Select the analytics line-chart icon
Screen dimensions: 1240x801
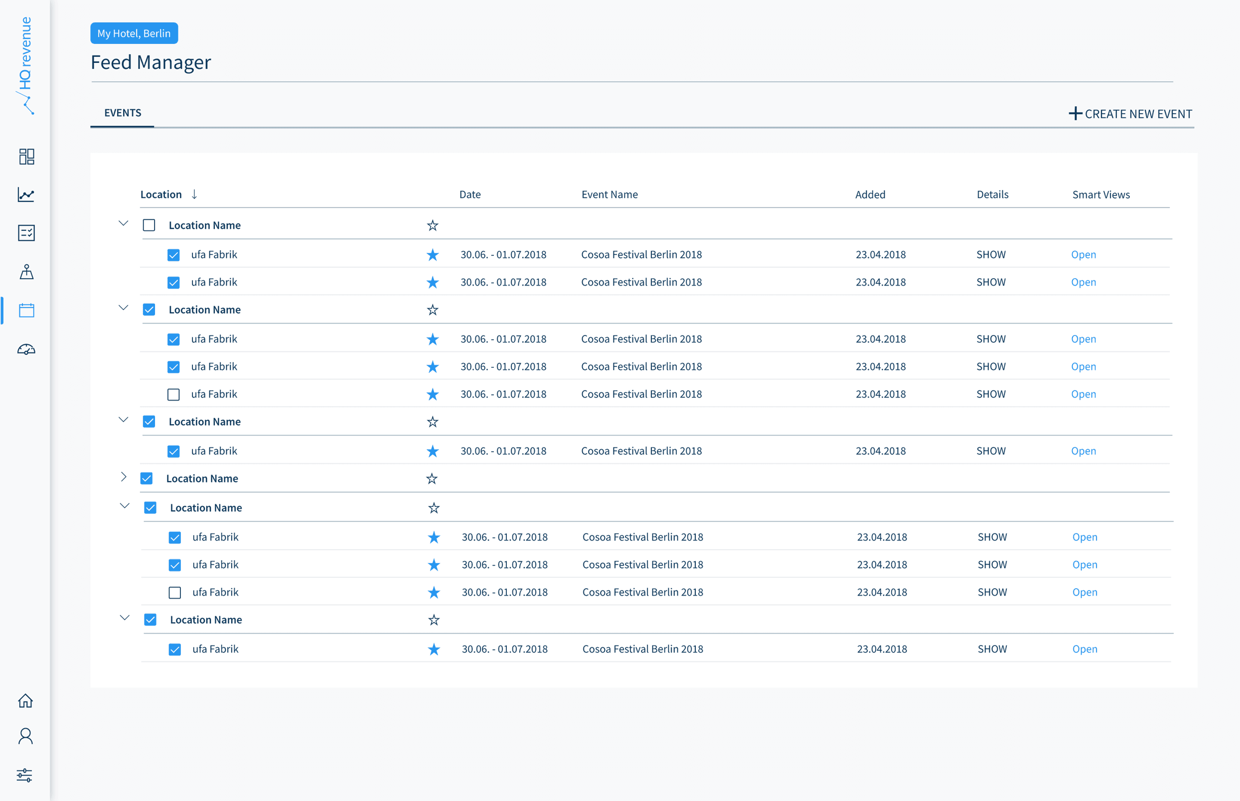coord(26,195)
